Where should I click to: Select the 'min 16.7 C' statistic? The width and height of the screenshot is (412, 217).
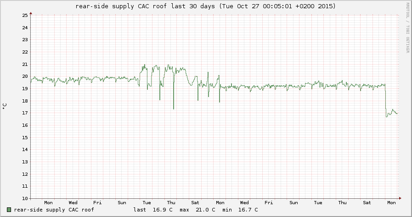[x=240, y=210]
